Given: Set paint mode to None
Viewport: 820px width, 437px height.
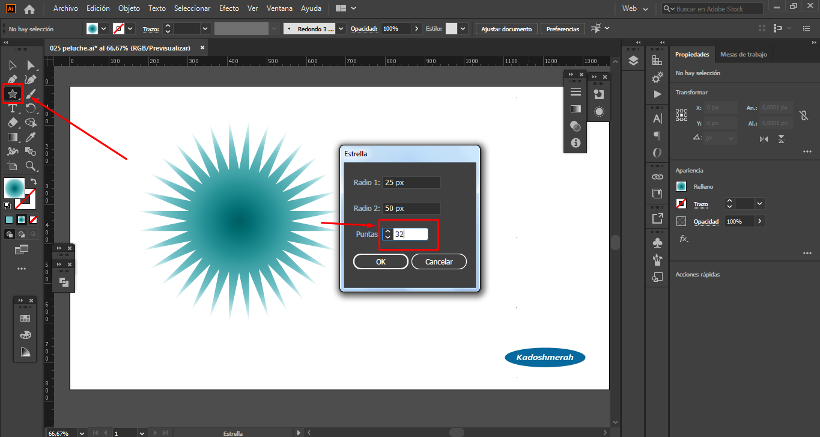Looking at the screenshot, I should click(33, 219).
